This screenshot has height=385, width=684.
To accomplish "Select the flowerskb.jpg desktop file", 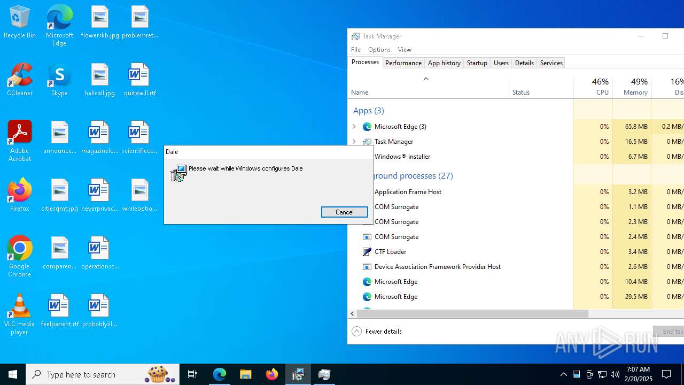I will tap(100, 22).
